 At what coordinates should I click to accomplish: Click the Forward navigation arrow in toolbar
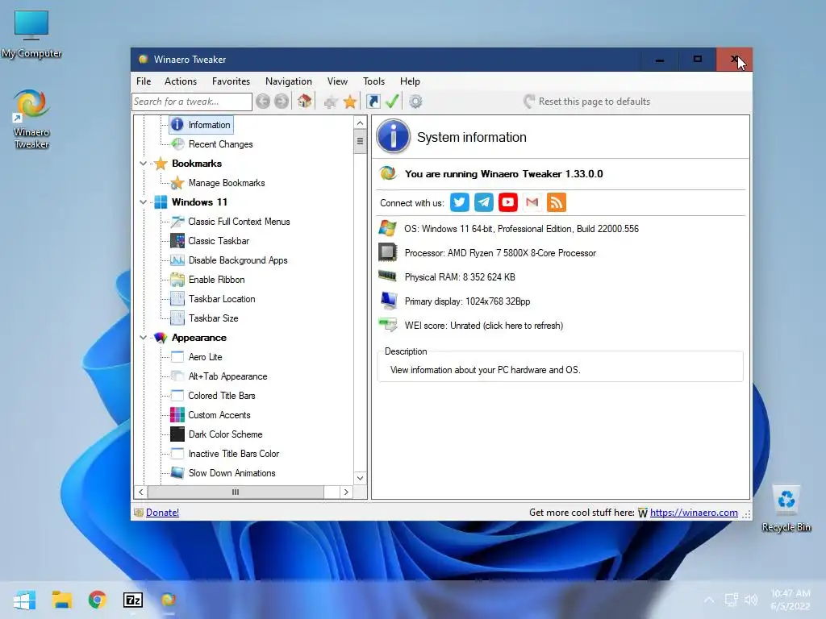(282, 101)
